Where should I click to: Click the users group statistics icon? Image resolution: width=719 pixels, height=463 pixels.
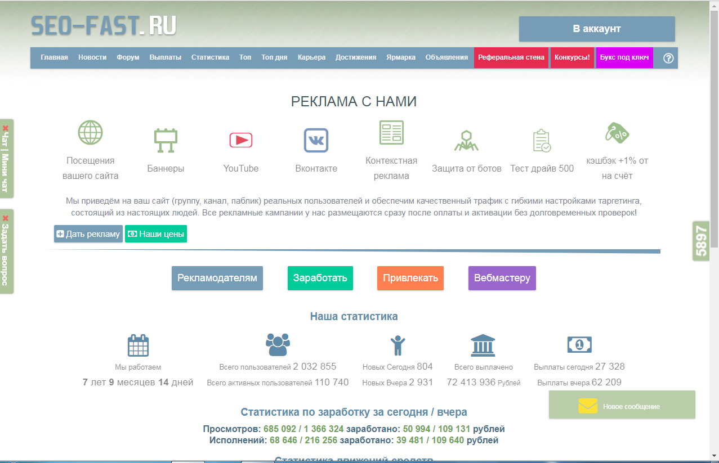[x=278, y=344]
